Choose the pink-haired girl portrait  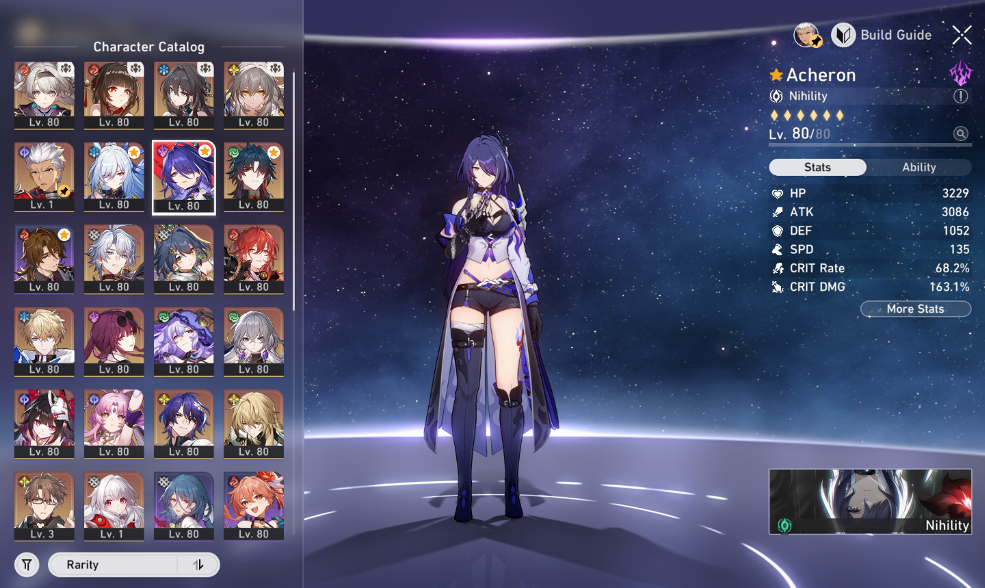click(114, 424)
